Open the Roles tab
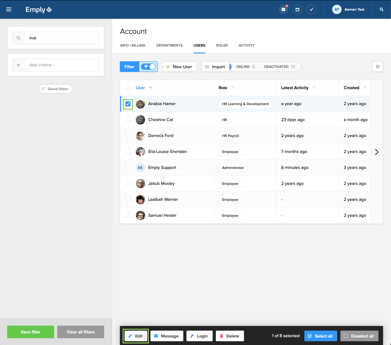Viewport: 391px width, 345px height. (x=221, y=45)
